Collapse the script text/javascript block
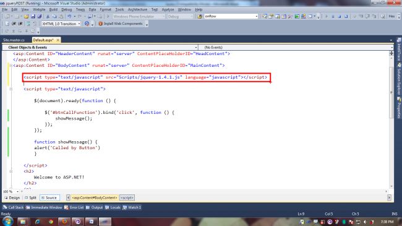The image size is (402, 226). coord(11,89)
